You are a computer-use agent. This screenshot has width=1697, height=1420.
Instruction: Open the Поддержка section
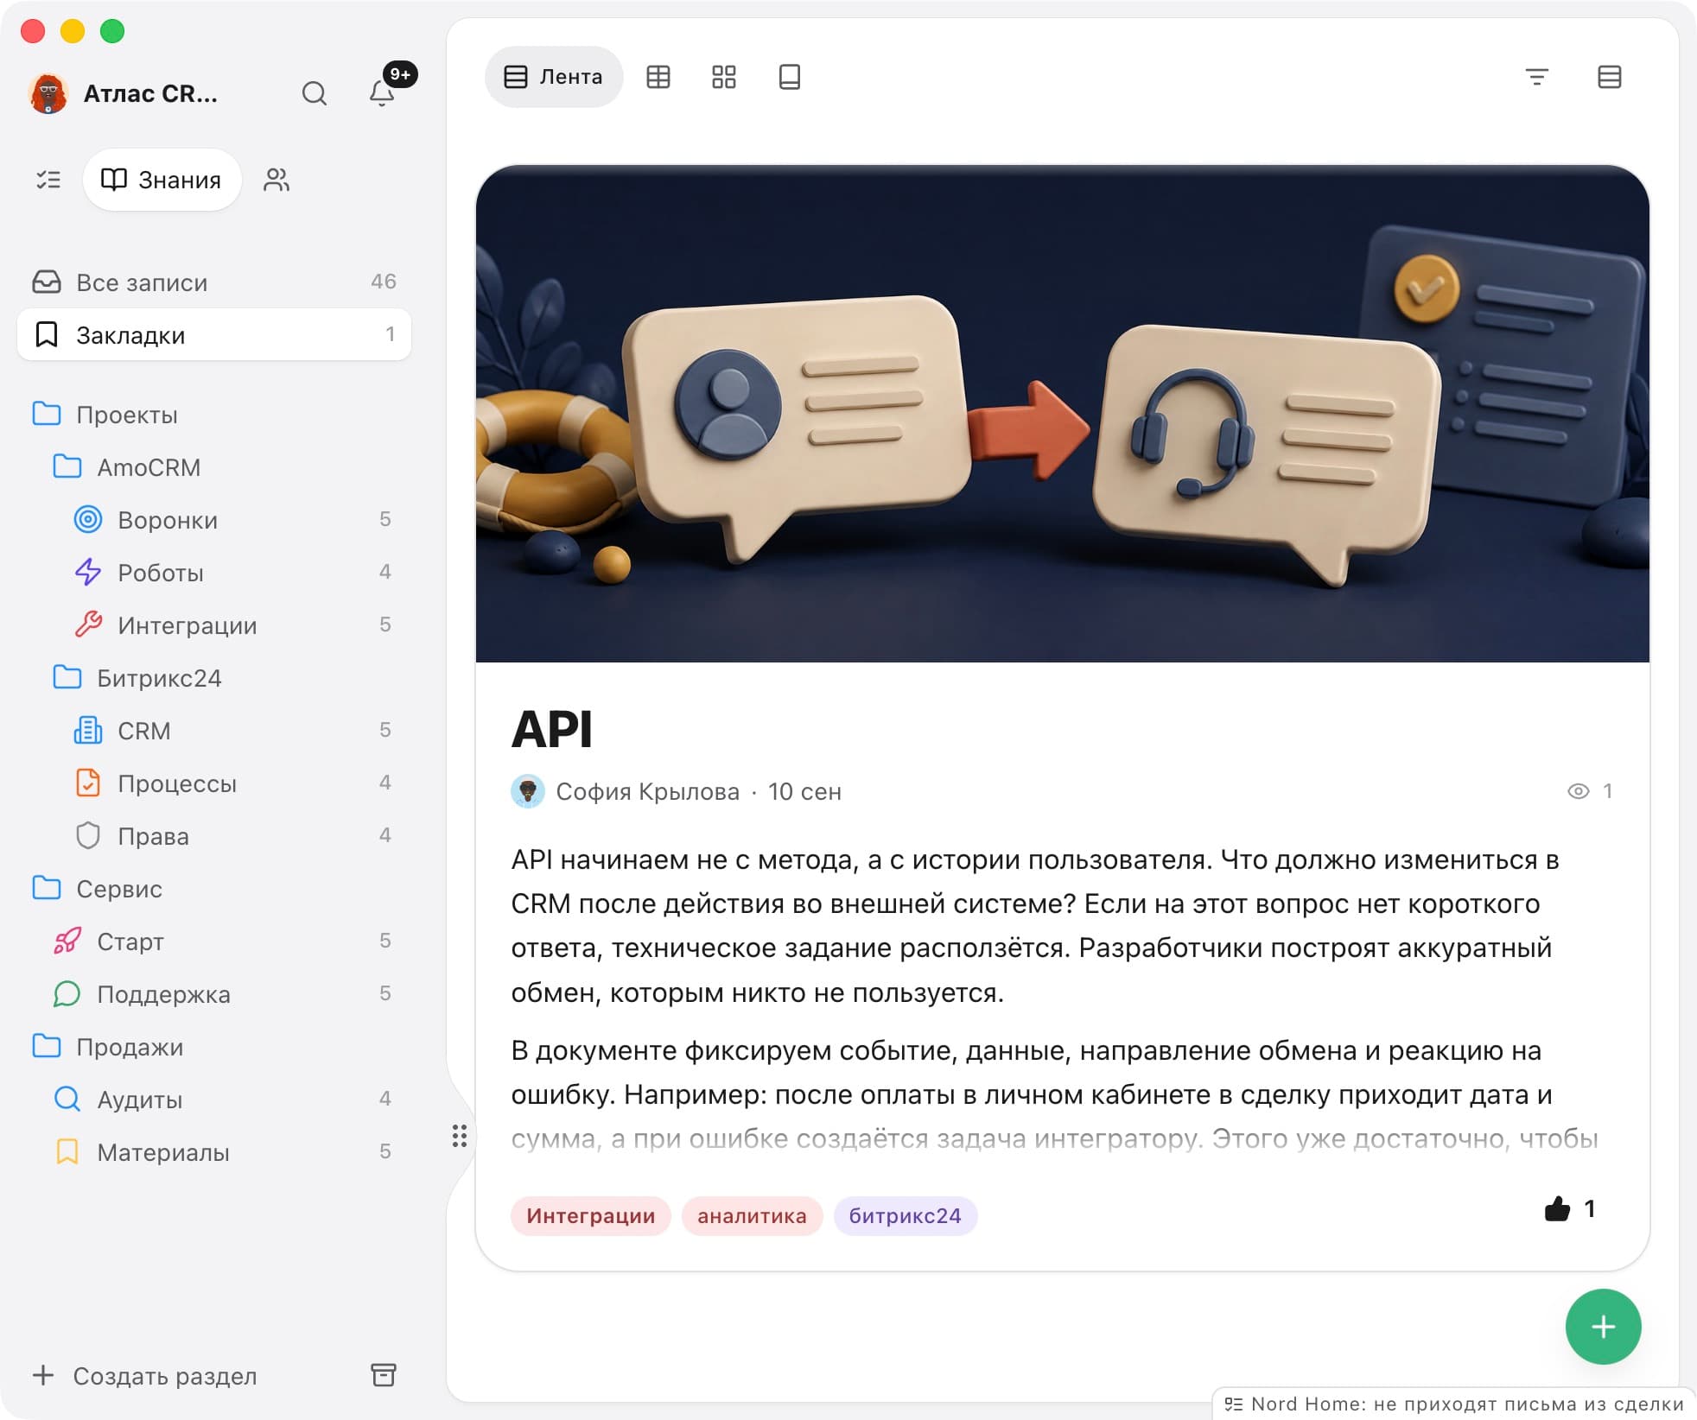coord(214,994)
